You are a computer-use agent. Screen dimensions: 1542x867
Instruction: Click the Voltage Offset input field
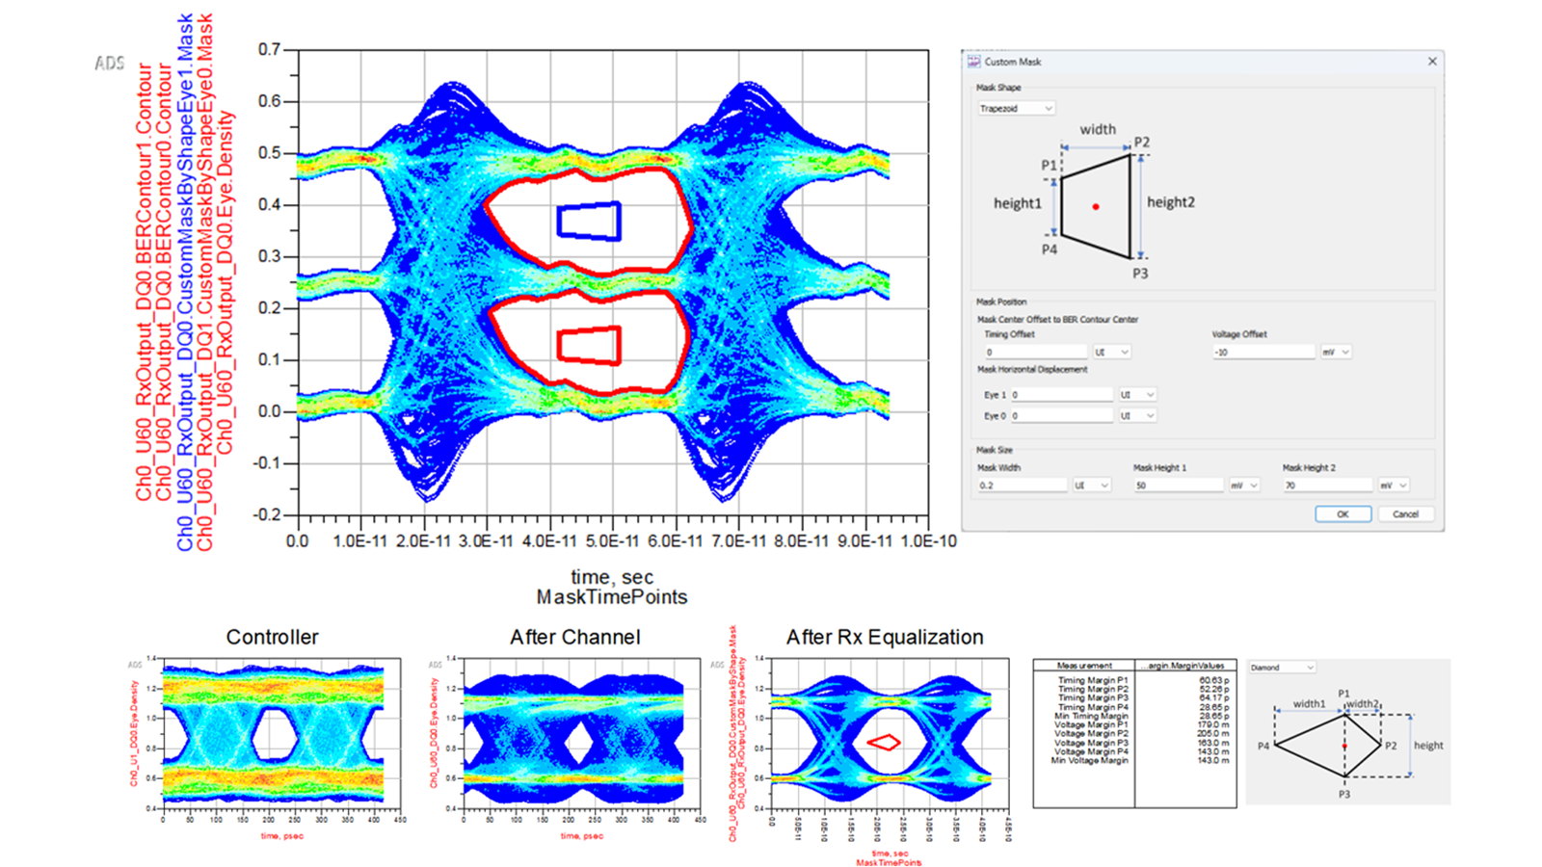[x=1263, y=353]
